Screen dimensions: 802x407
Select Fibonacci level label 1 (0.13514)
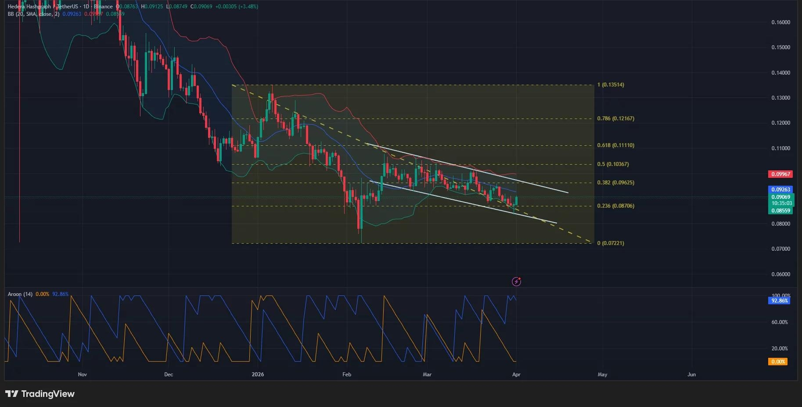tap(611, 85)
